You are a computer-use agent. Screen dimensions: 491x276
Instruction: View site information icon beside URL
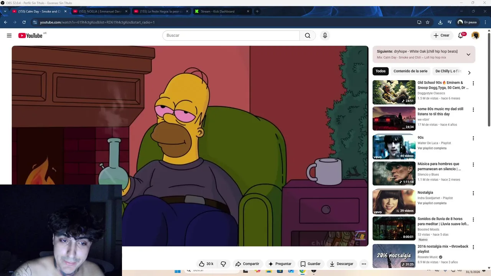point(35,22)
